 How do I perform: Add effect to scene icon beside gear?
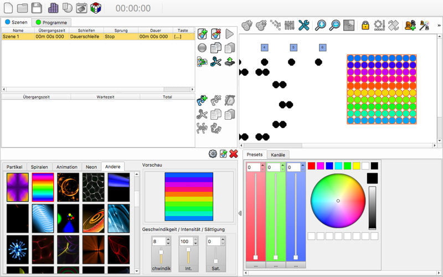[223, 153]
